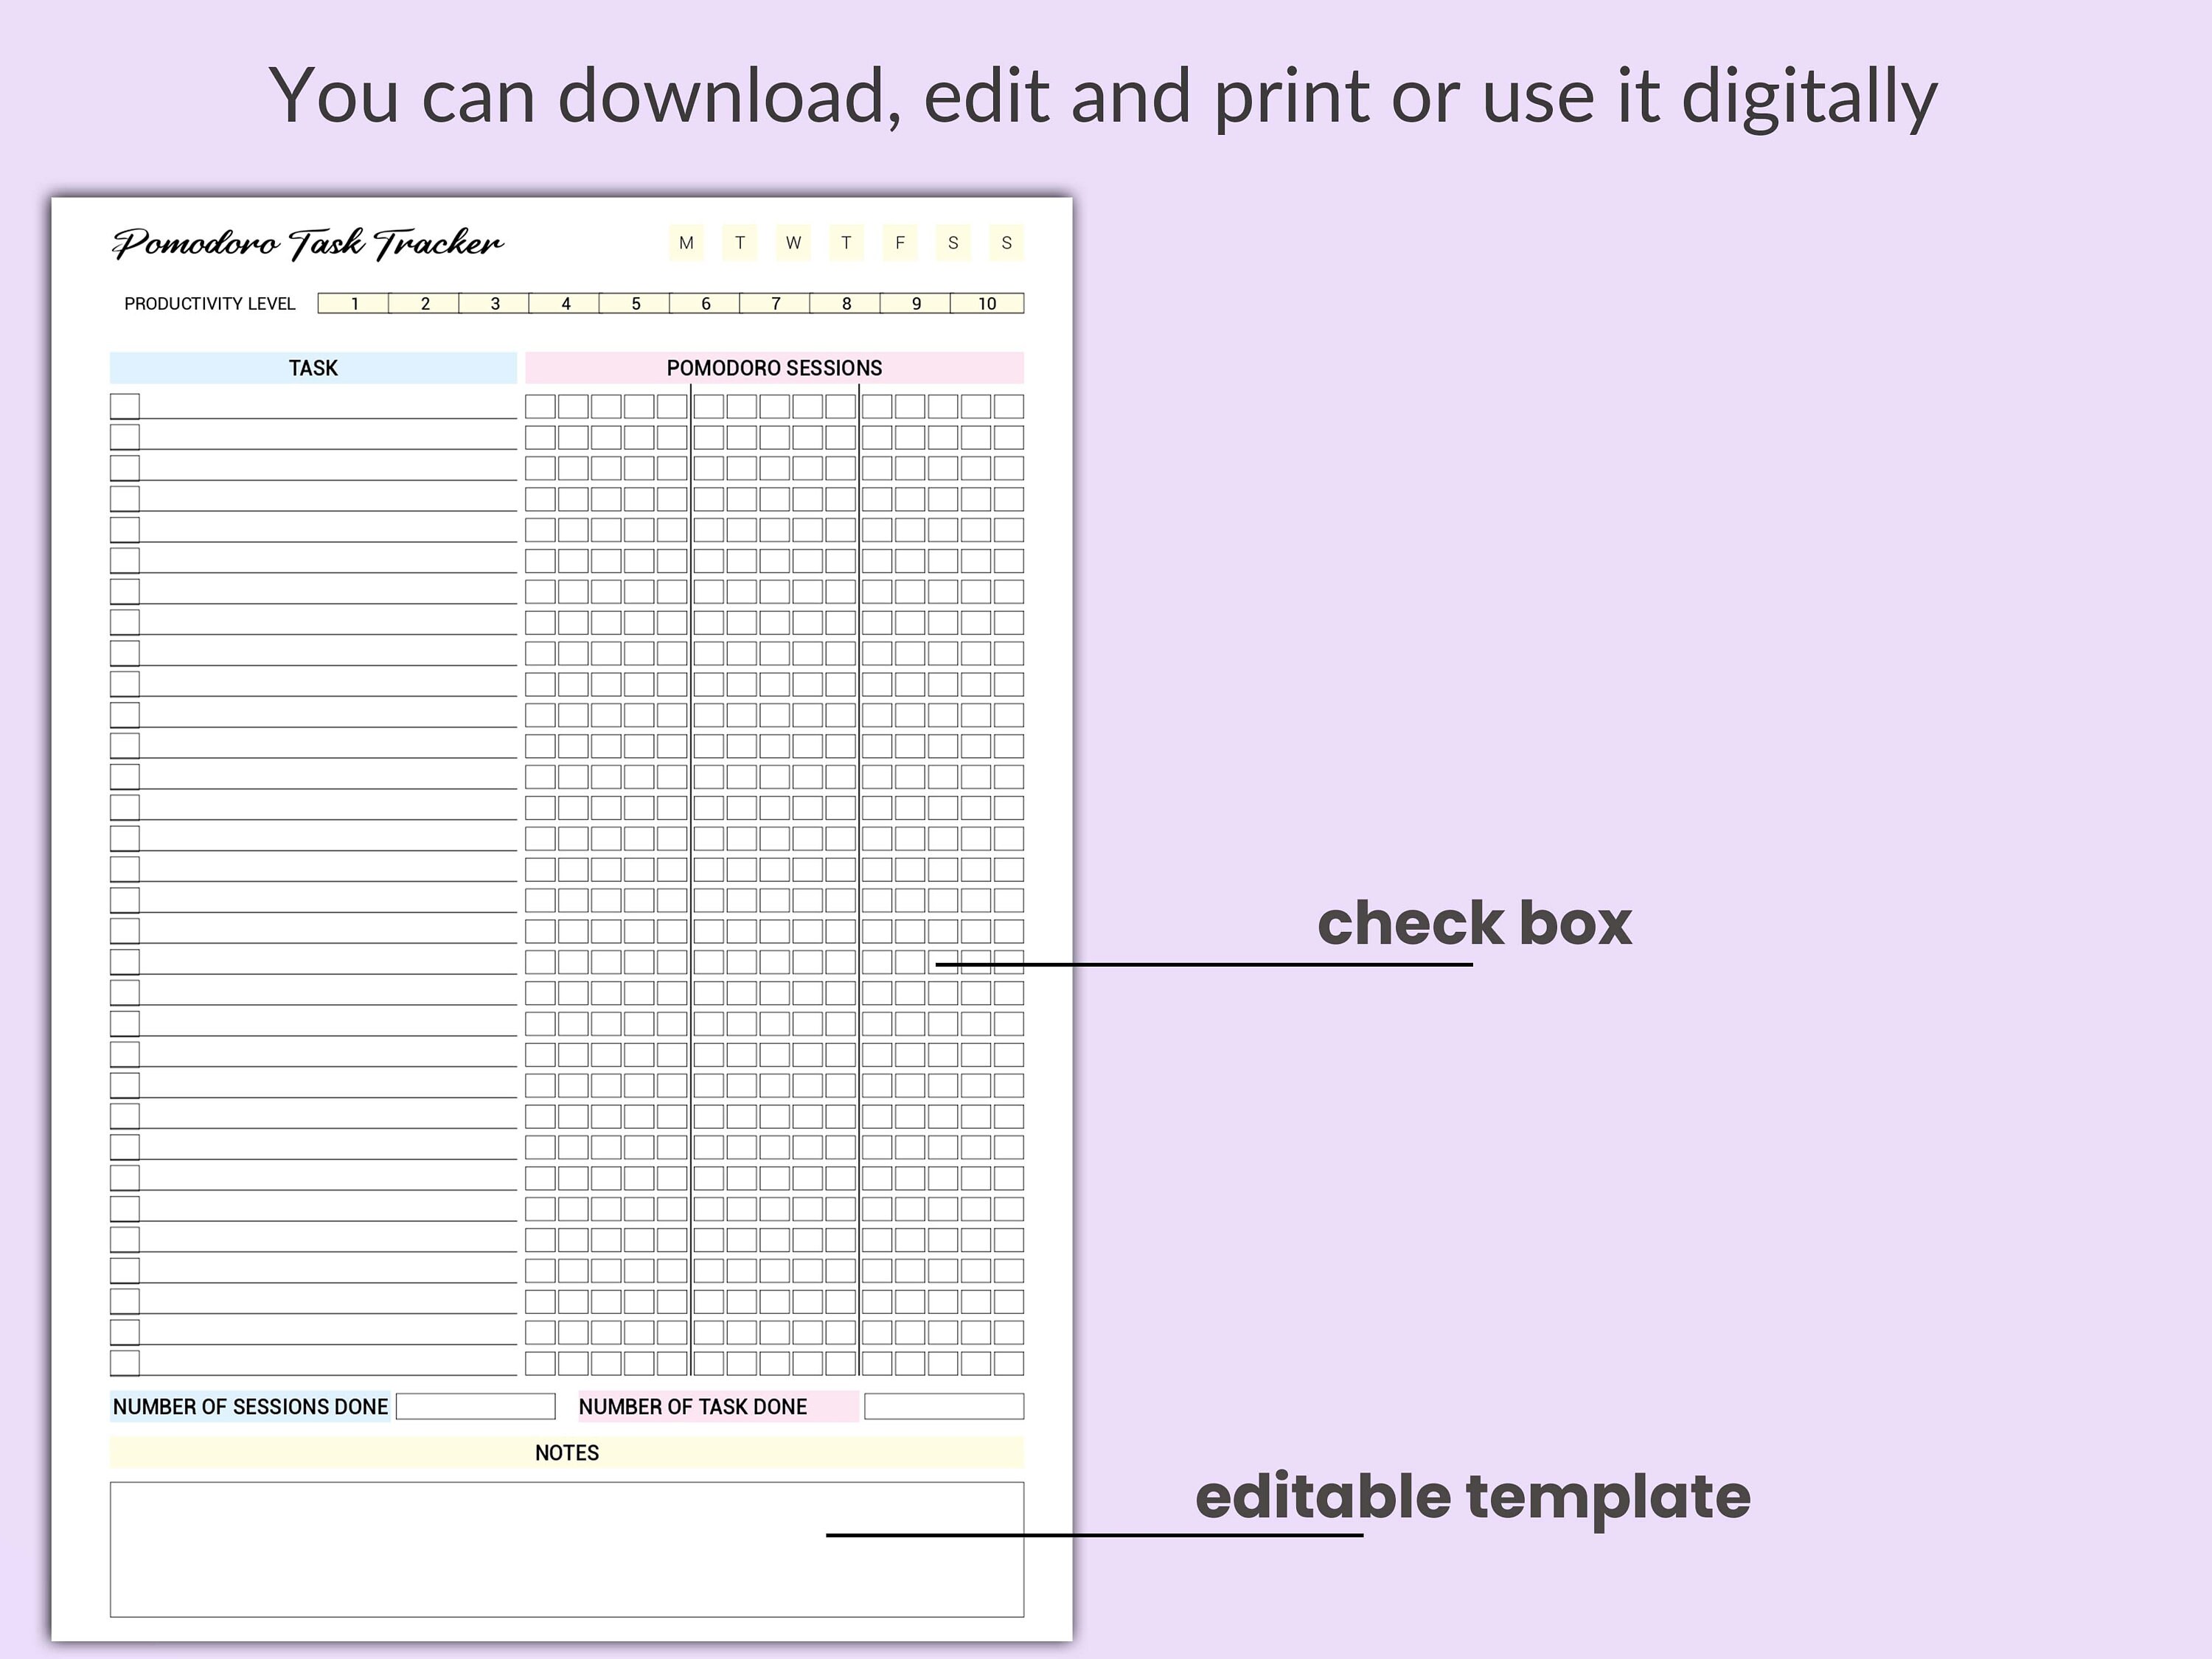Click the NUMBER OF SESSIONS DONE input field

476,1406
